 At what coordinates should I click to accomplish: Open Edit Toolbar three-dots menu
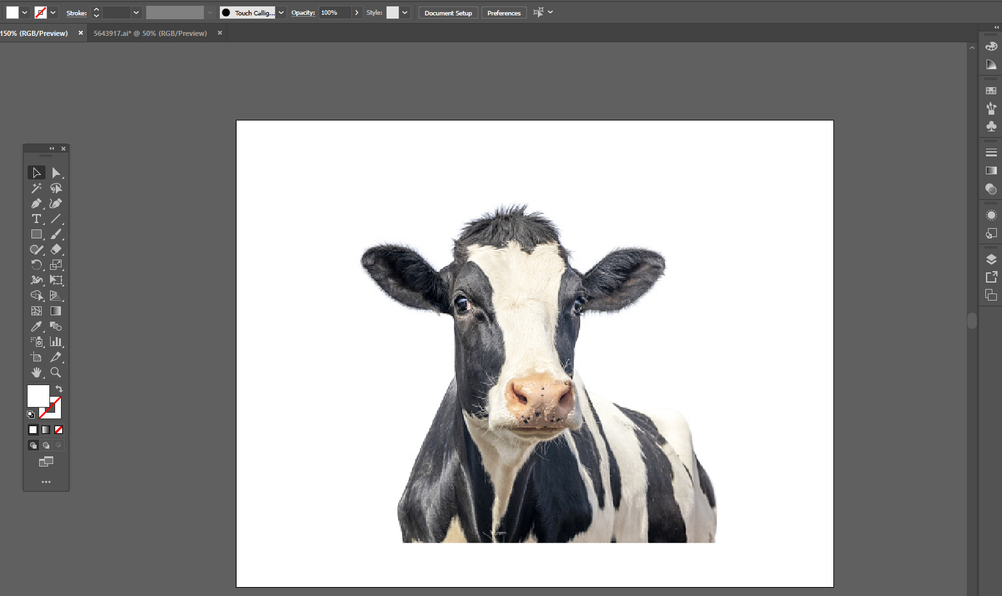click(46, 482)
